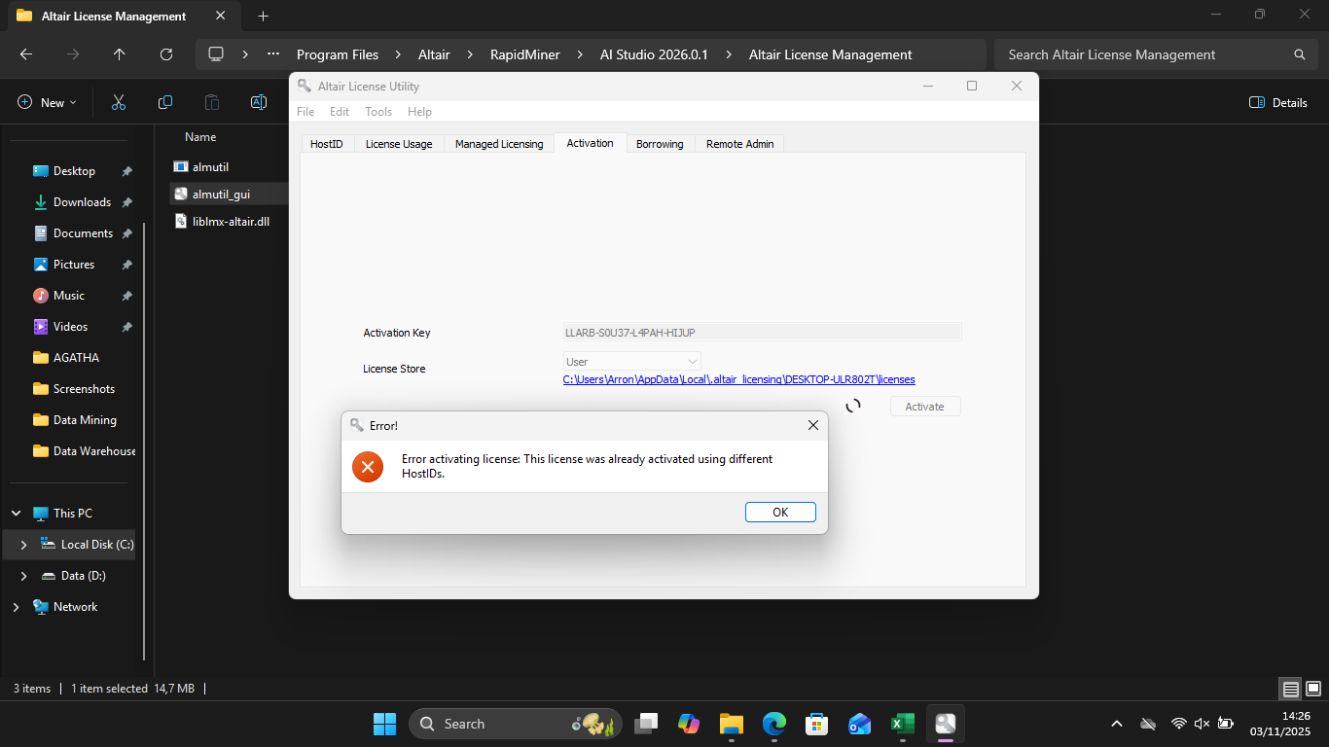Click the search magnifier in the search bar

1300,54
